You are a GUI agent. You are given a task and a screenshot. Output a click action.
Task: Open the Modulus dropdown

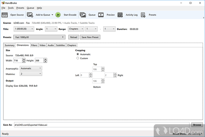tap(31, 74)
